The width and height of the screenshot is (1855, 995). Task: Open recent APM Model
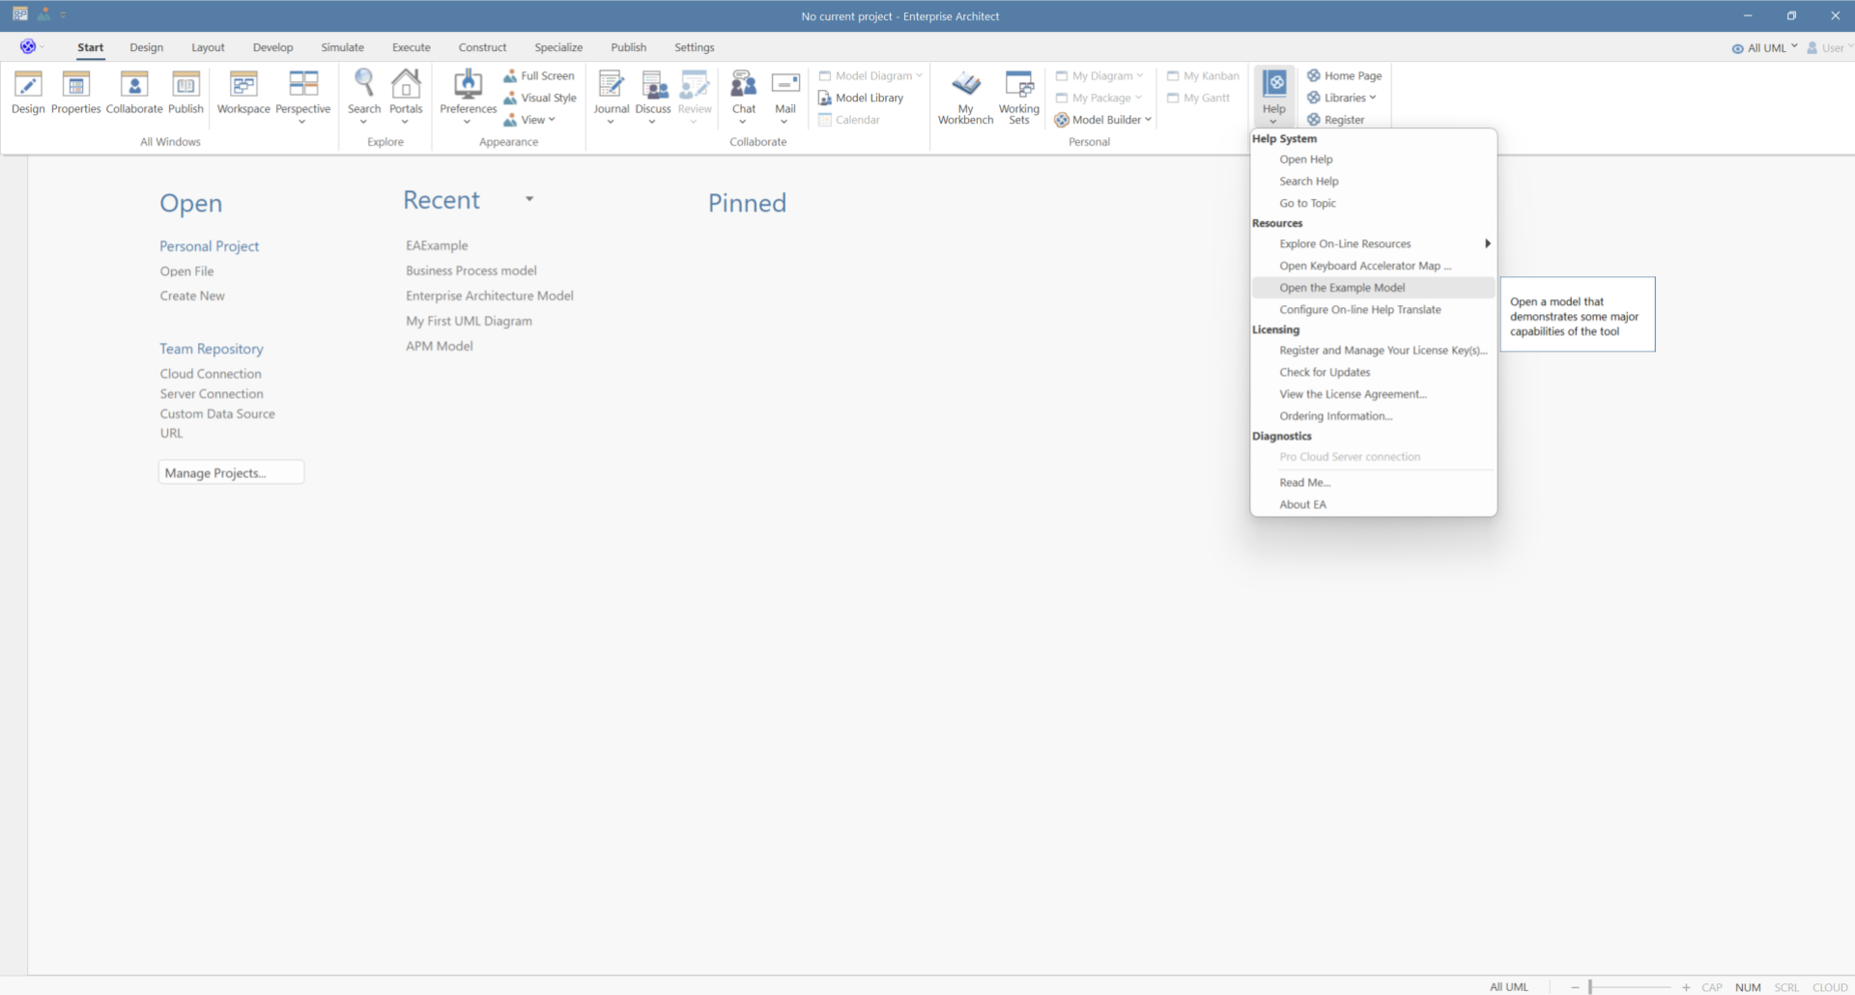pos(440,346)
